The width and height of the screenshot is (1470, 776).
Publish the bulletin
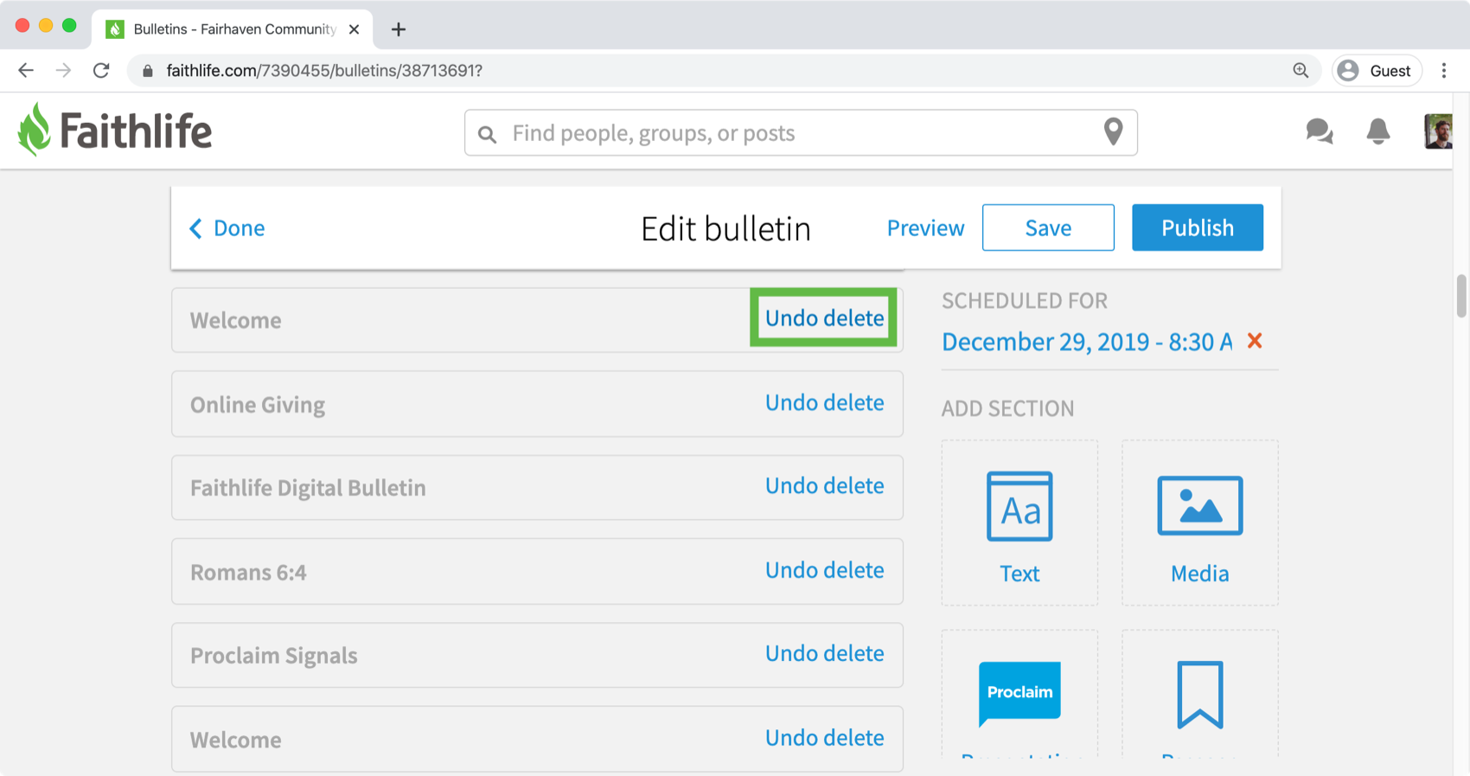click(1198, 228)
